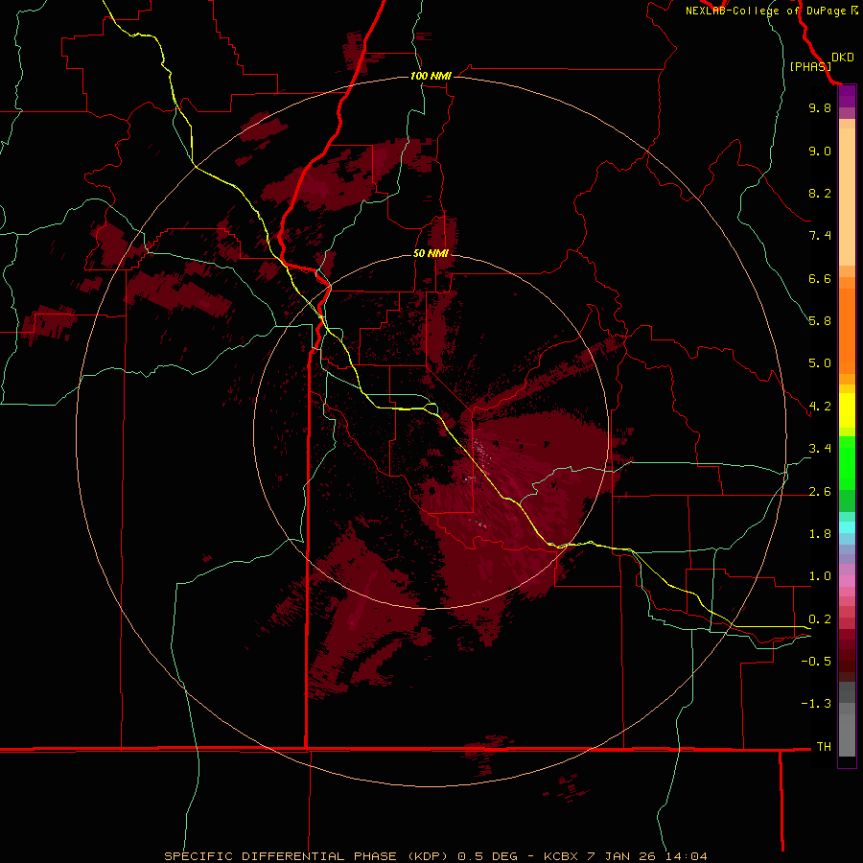The height and width of the screenshot is (863, 863).
Task: Click the TH threshold label on the legend
Action: 824,747
